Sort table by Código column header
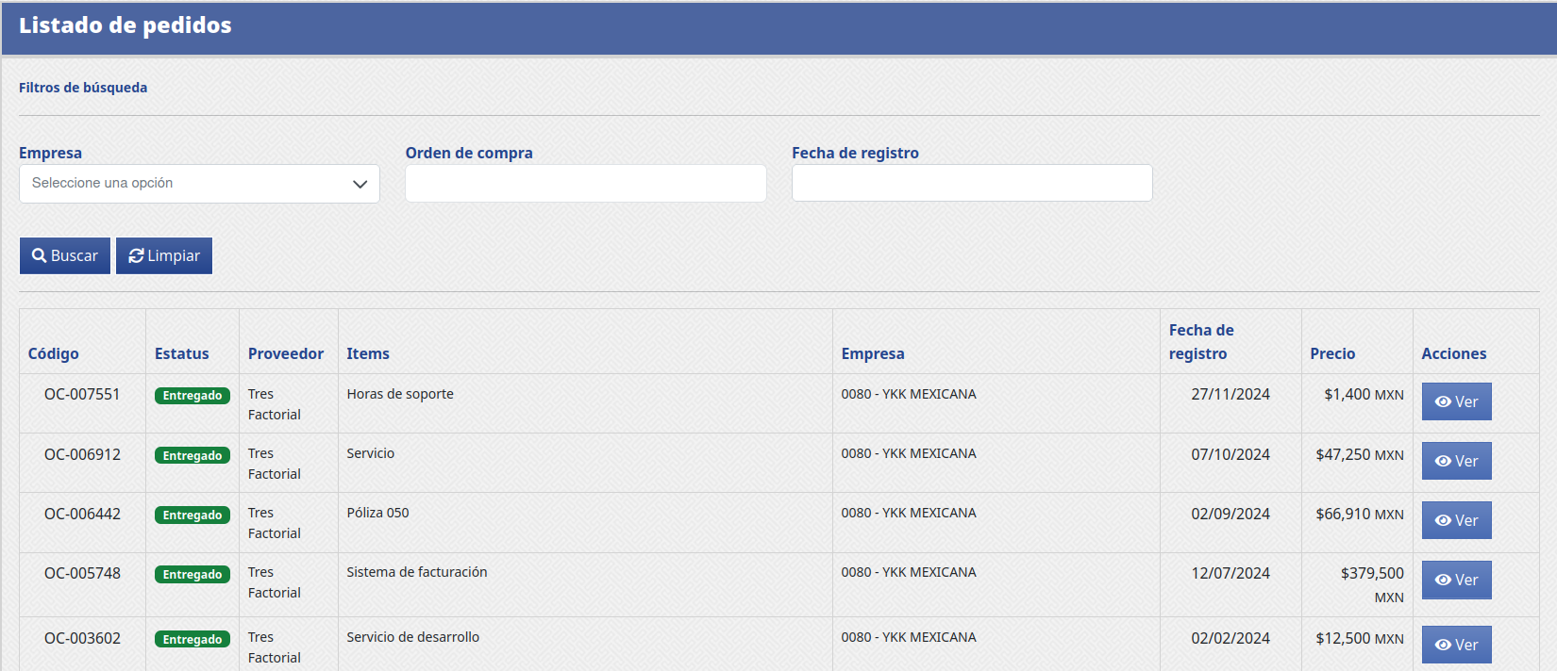This screenshot has height=671, width=1557. 54,353
